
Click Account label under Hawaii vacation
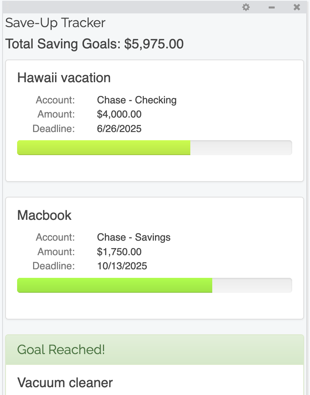(x=55, y=100)
